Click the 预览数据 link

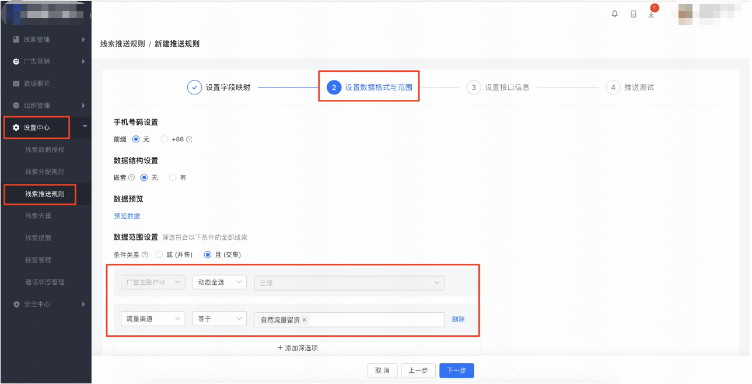(126, 215)
